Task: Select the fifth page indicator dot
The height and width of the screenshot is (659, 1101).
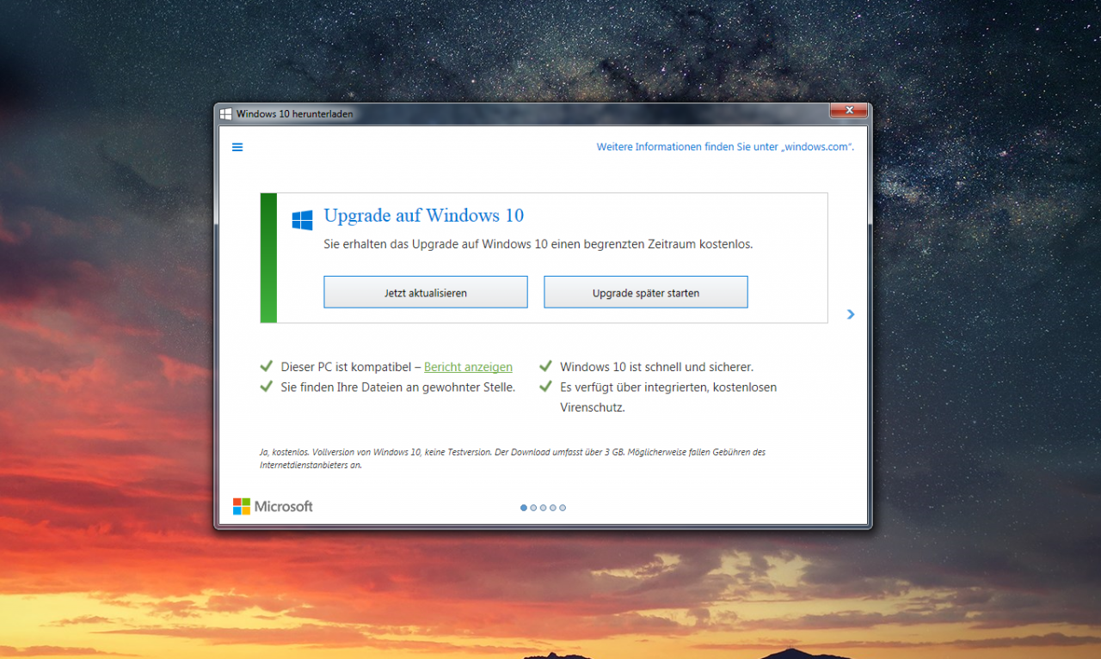Action: point(563,508)
